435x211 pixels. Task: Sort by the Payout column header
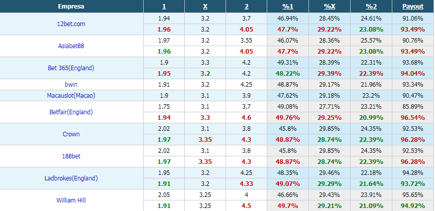coord(413,7)
